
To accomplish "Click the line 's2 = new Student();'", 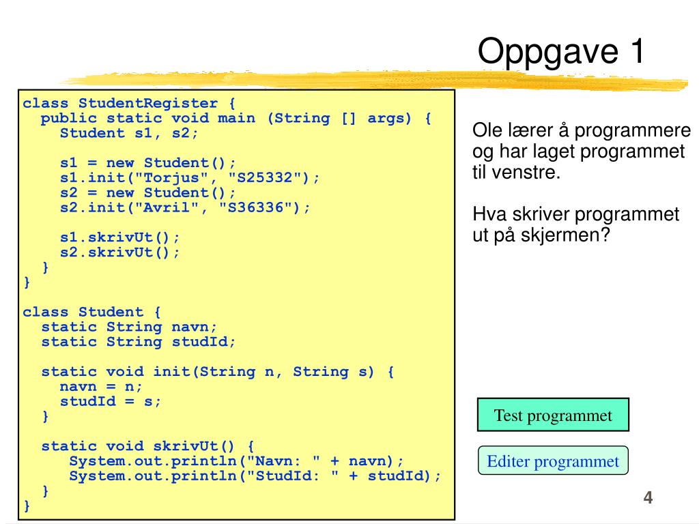I will coord(147,193).
